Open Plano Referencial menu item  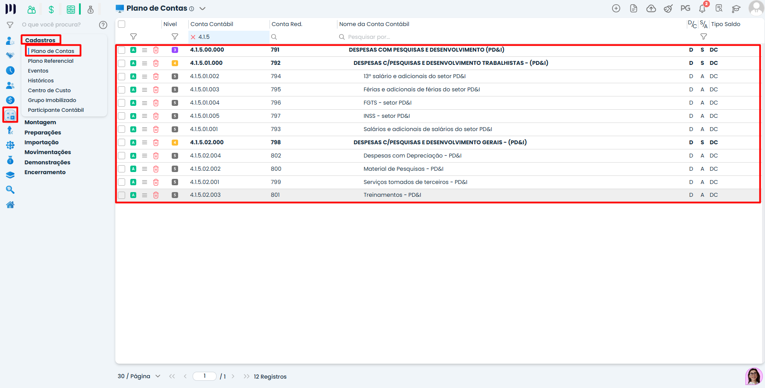click(51, 61)
